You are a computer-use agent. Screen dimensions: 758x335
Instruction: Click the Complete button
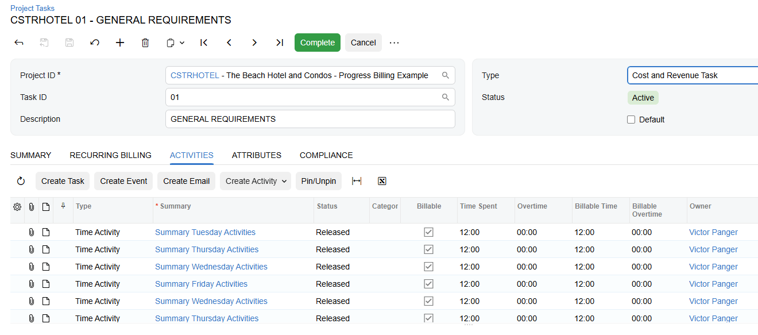point(317,42)
